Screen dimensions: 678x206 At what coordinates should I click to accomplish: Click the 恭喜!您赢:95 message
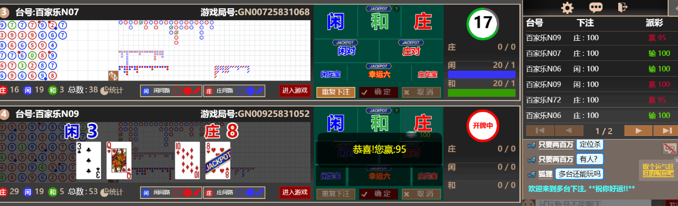pyautogui.click(x=379, y=149)
